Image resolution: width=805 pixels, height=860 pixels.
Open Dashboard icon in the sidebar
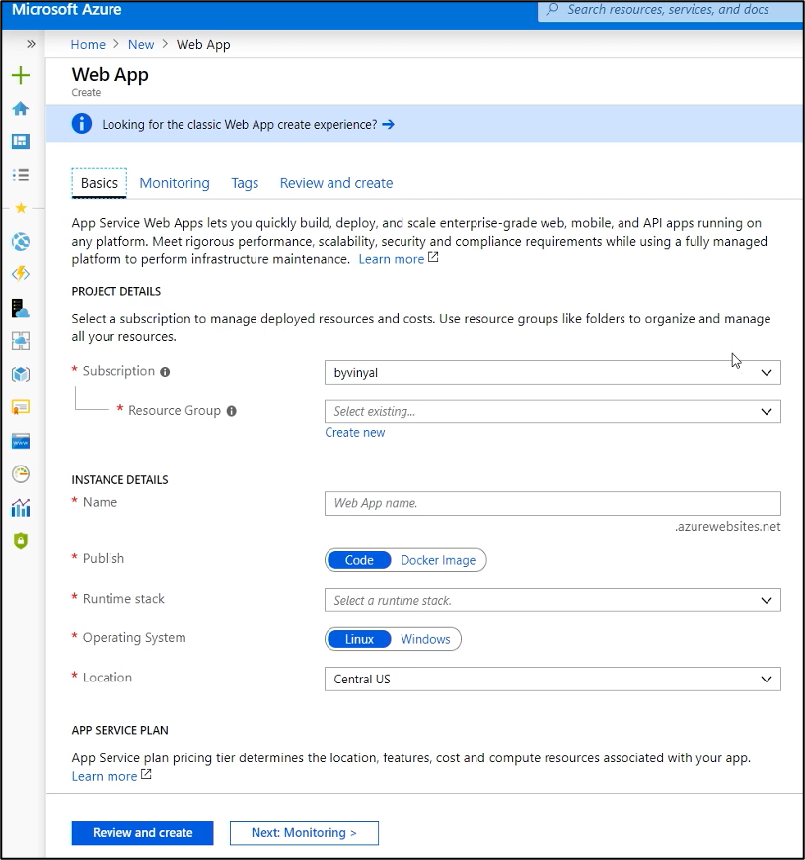pos(20,141)
